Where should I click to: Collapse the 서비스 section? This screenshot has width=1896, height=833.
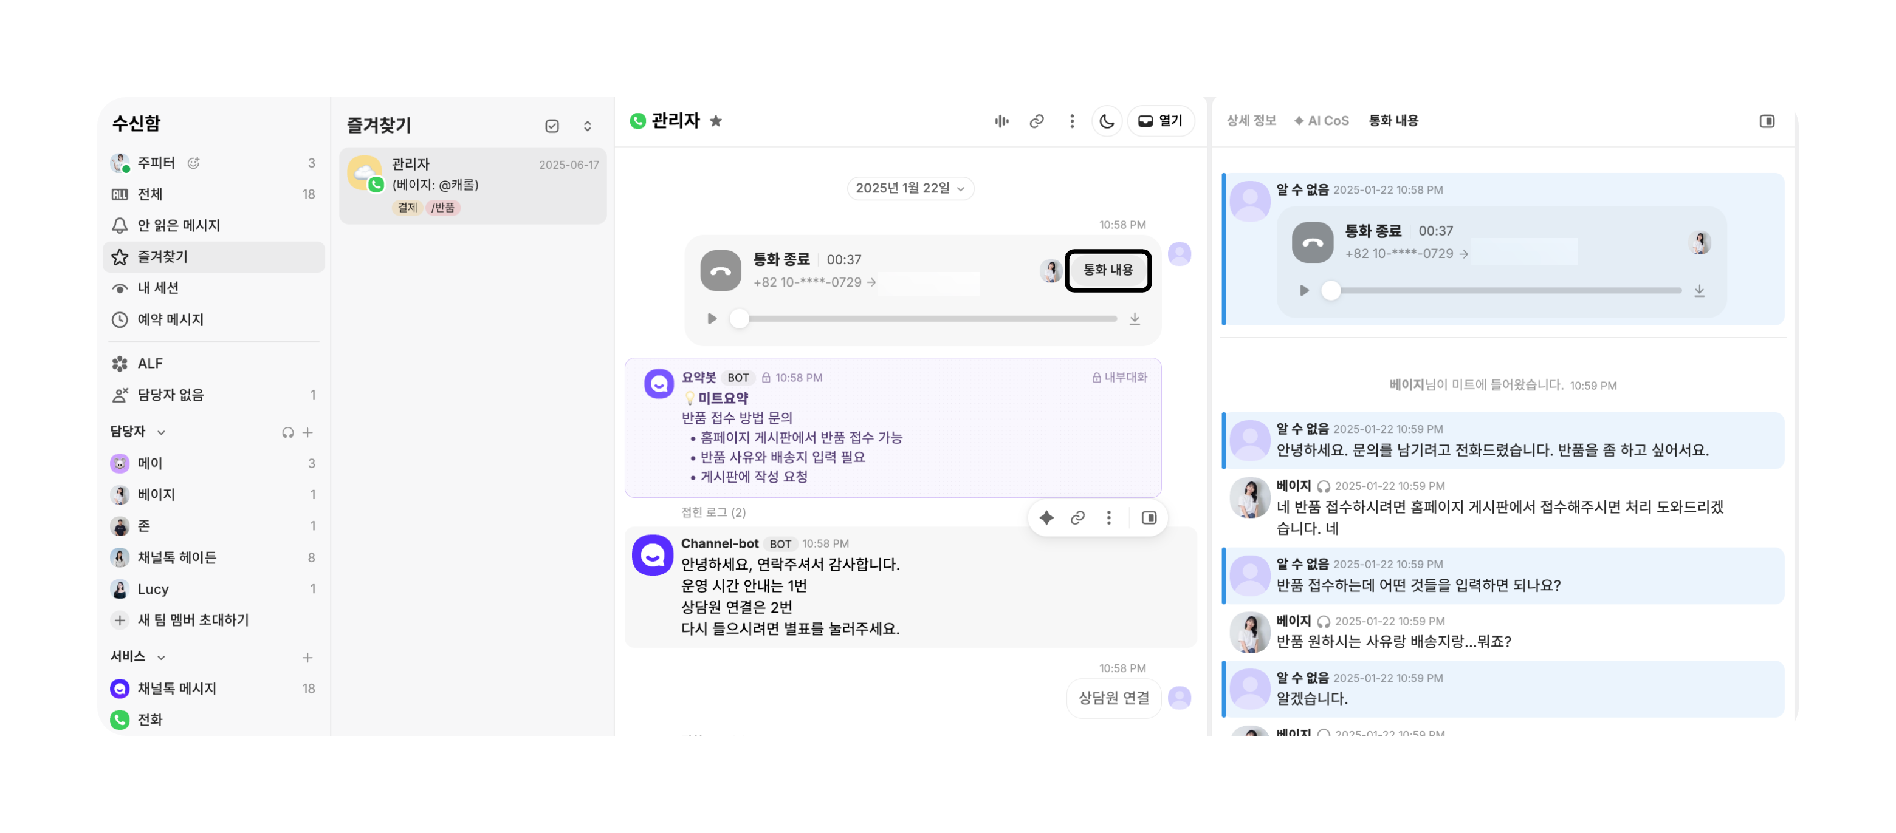click(161, 658)
